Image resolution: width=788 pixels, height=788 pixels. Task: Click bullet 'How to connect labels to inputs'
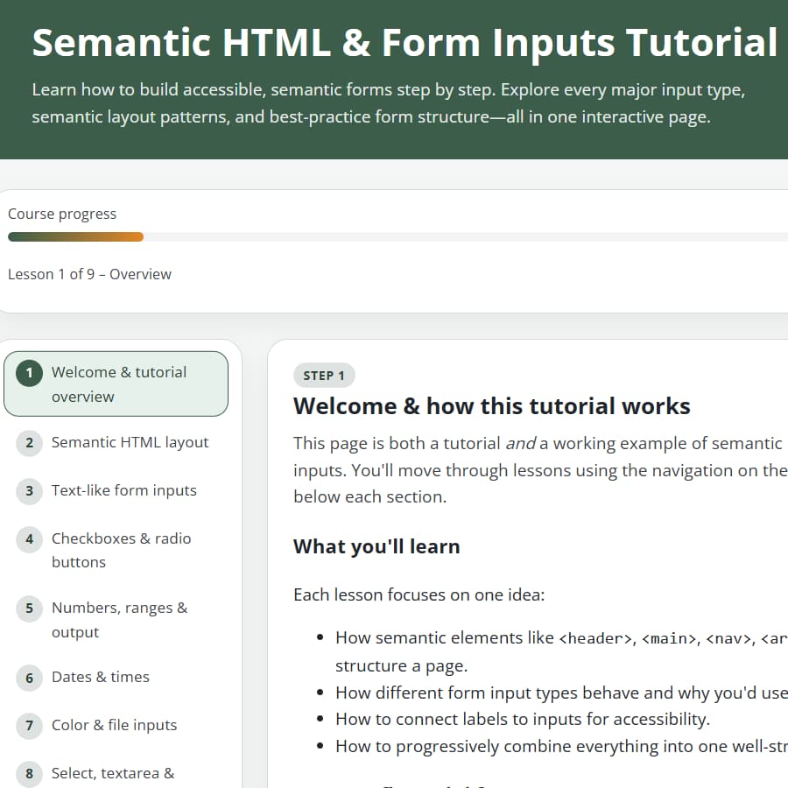(x=523, y=720)
